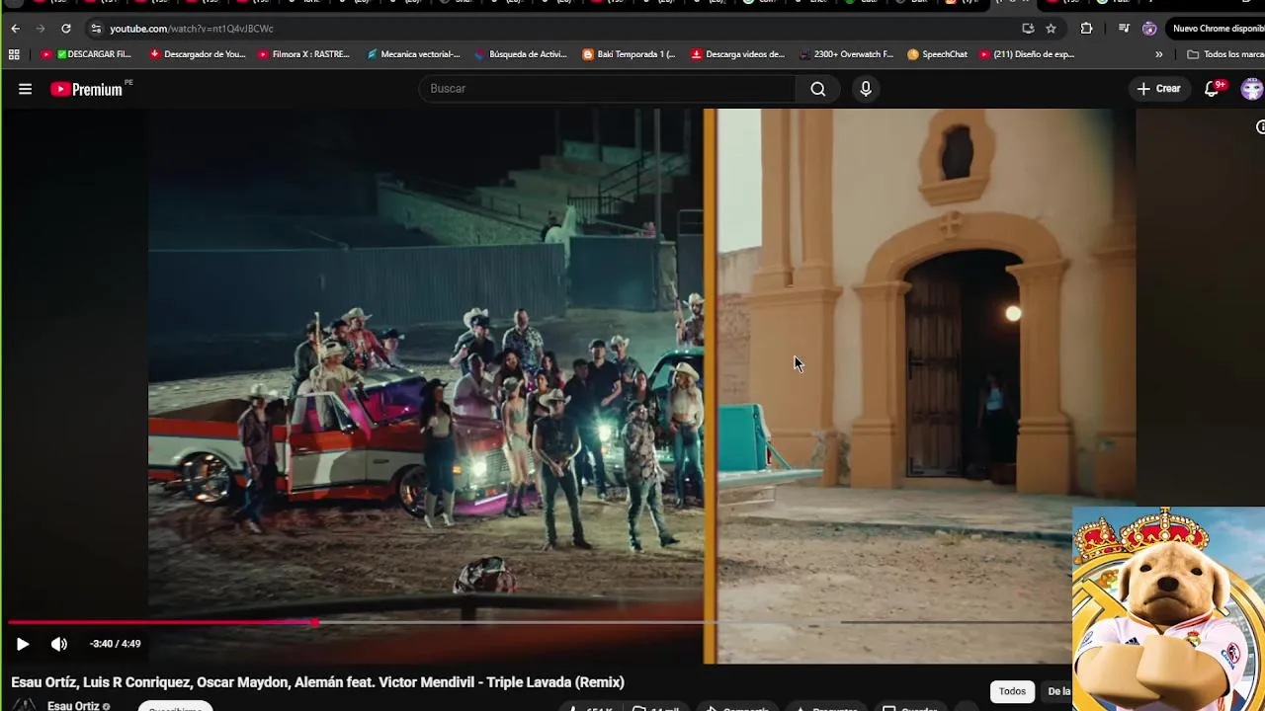
Task: Submit search with magnifying glass button
Action: (818, 89)
